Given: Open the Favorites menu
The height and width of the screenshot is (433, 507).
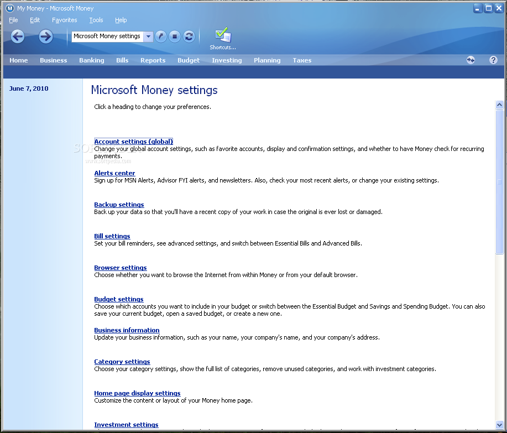Looking at the screenshot, I should [x=64, y=20].
